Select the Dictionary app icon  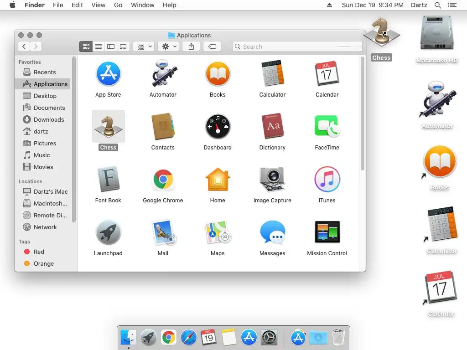pyautogui.click(x=272, y=127)
